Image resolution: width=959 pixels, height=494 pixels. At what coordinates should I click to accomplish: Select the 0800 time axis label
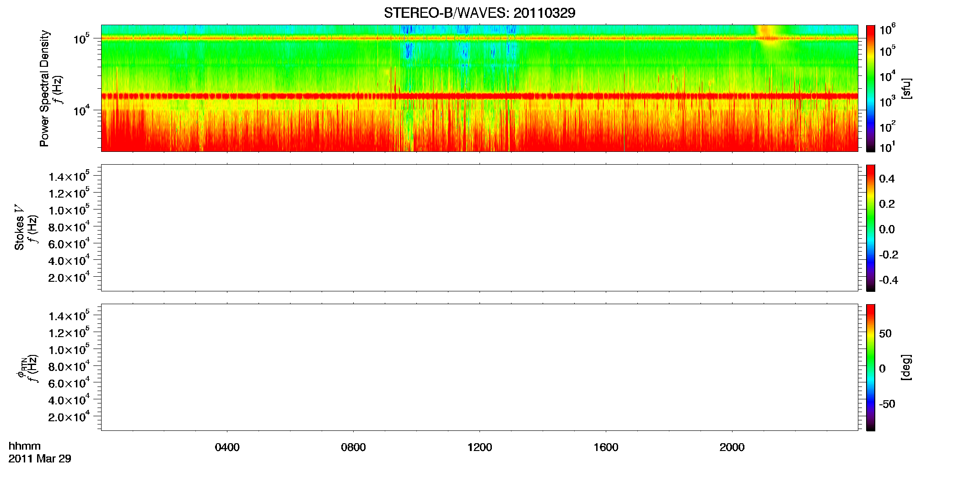(x=353, y=447)
